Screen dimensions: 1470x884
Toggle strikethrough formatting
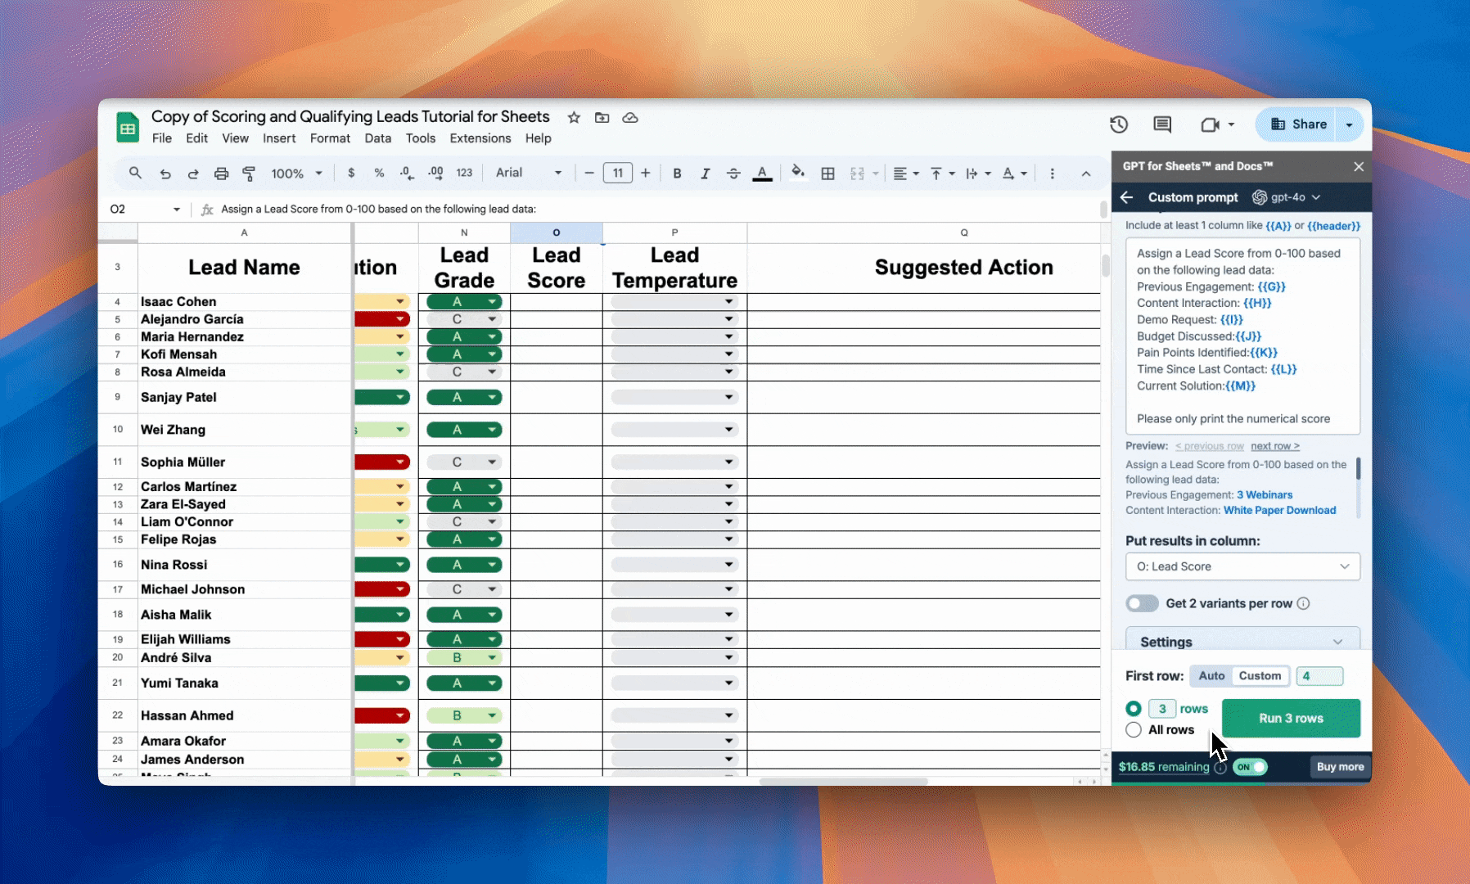pyautogui.click(x=733, y=173)
